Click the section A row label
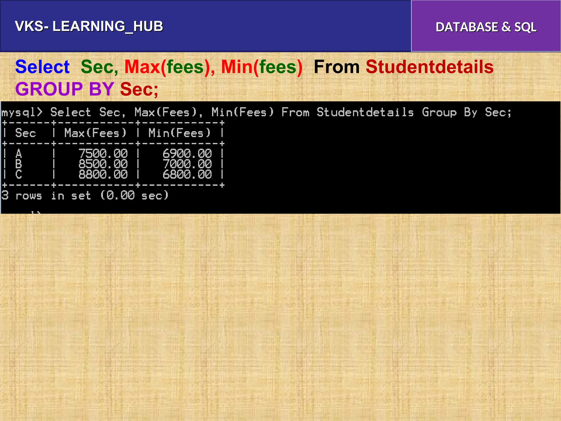 (19, 153)
